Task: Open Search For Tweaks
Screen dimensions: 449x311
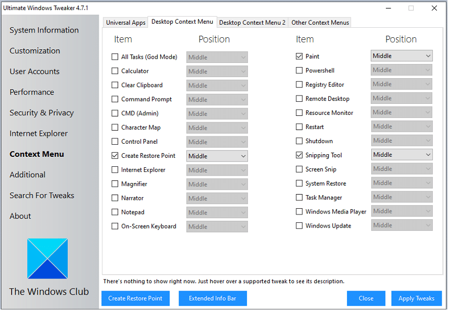Action: pyautogui.click(x=42, y=195)
